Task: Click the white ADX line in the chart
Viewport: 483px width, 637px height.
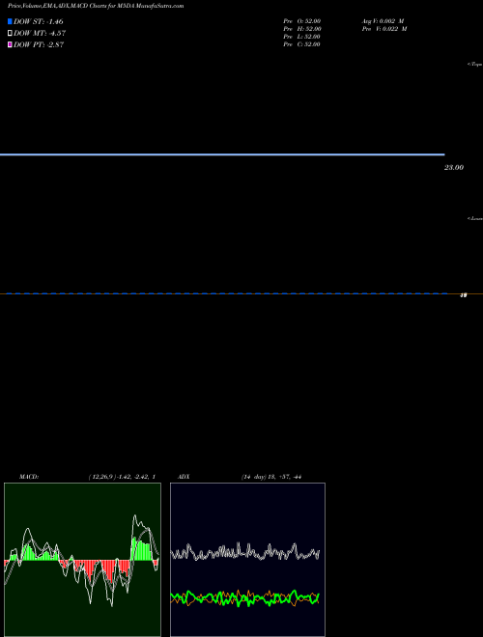Action: pyautogui.click(x=244, y=552)
